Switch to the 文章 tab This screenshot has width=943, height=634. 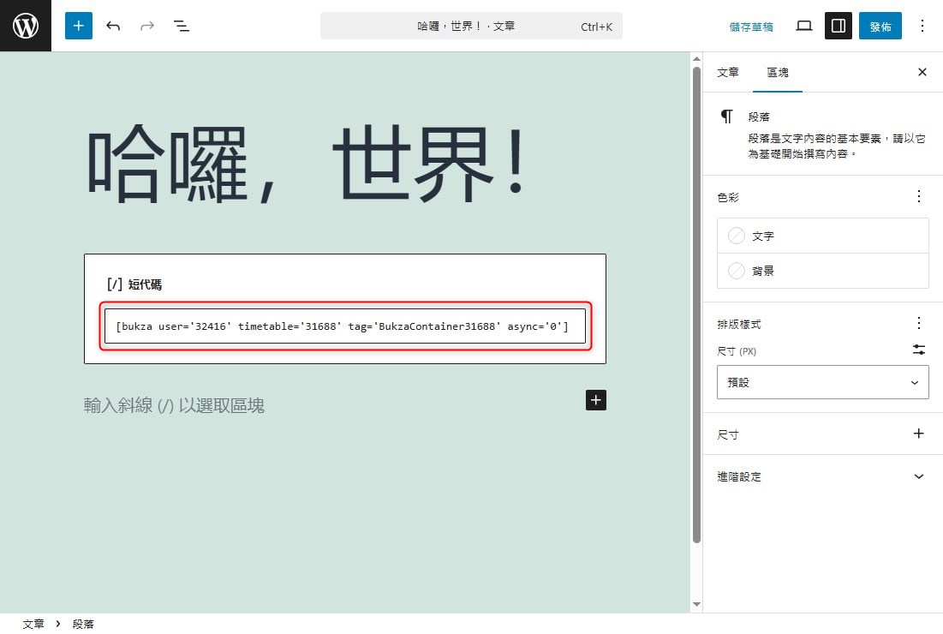728,73
